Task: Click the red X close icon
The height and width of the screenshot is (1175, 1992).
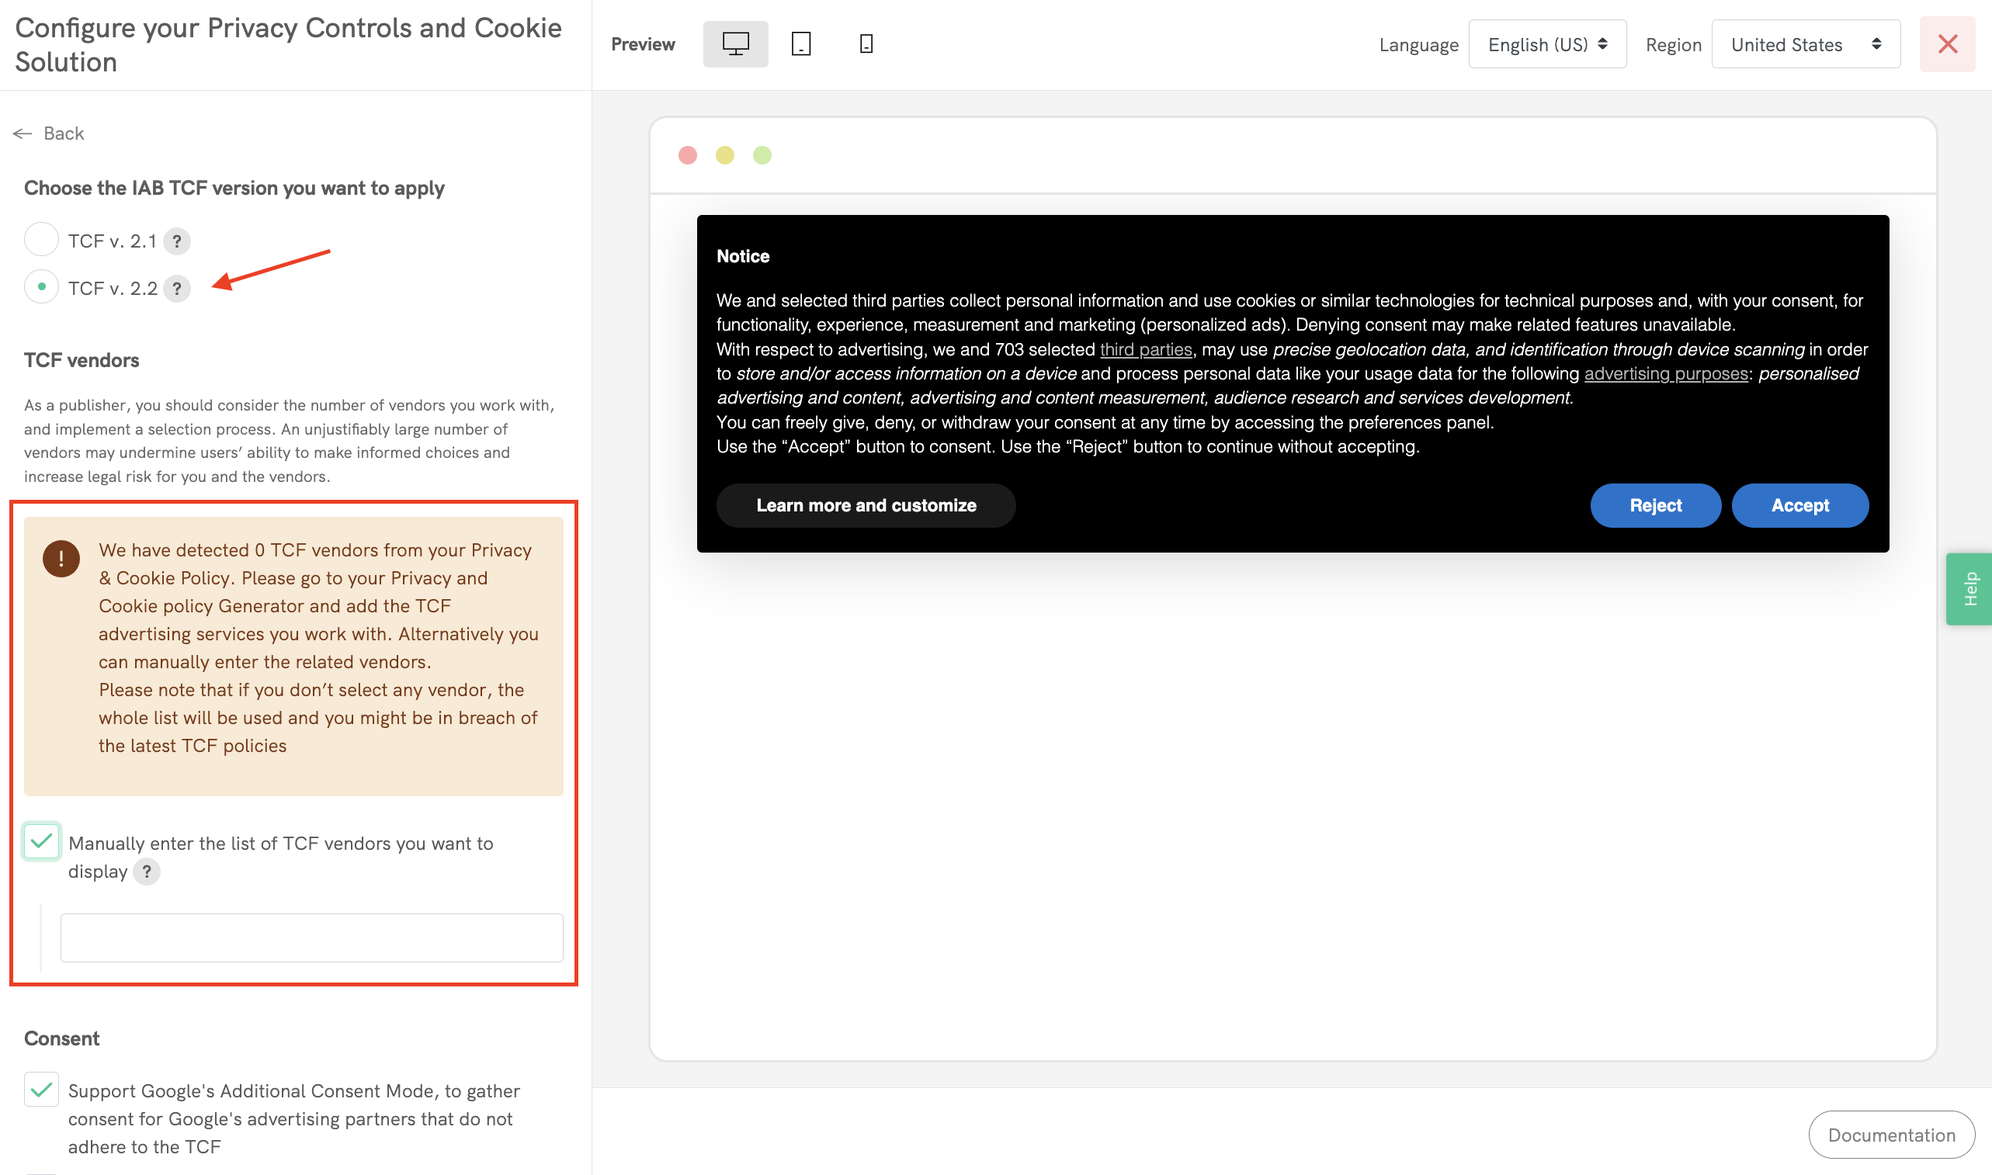Action: (x=1947, y=44)
